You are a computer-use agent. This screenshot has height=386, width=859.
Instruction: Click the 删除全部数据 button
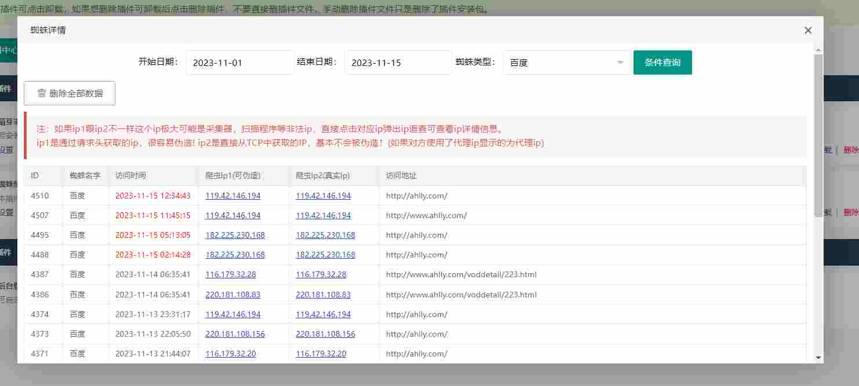(69, 93)
